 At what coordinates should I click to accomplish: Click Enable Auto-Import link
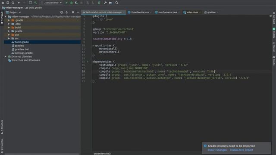click(241, 150)
